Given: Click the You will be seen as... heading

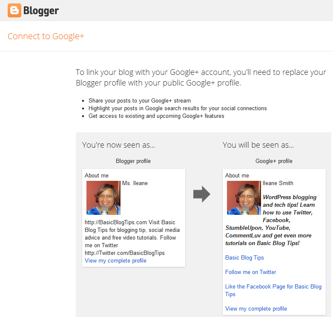Looking at the screenshot, I should coord(258,145).
